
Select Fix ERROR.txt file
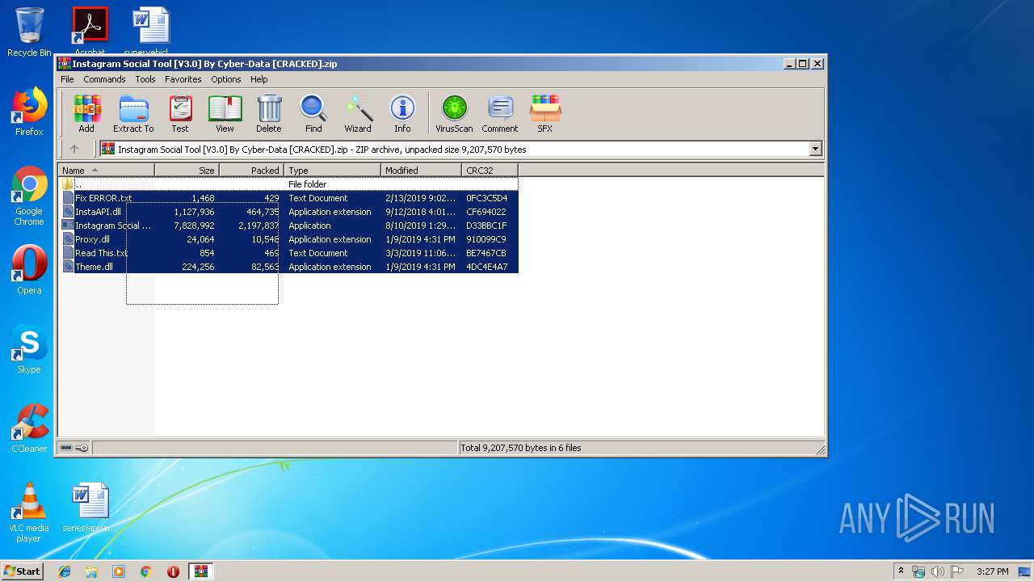pos(289,198)
